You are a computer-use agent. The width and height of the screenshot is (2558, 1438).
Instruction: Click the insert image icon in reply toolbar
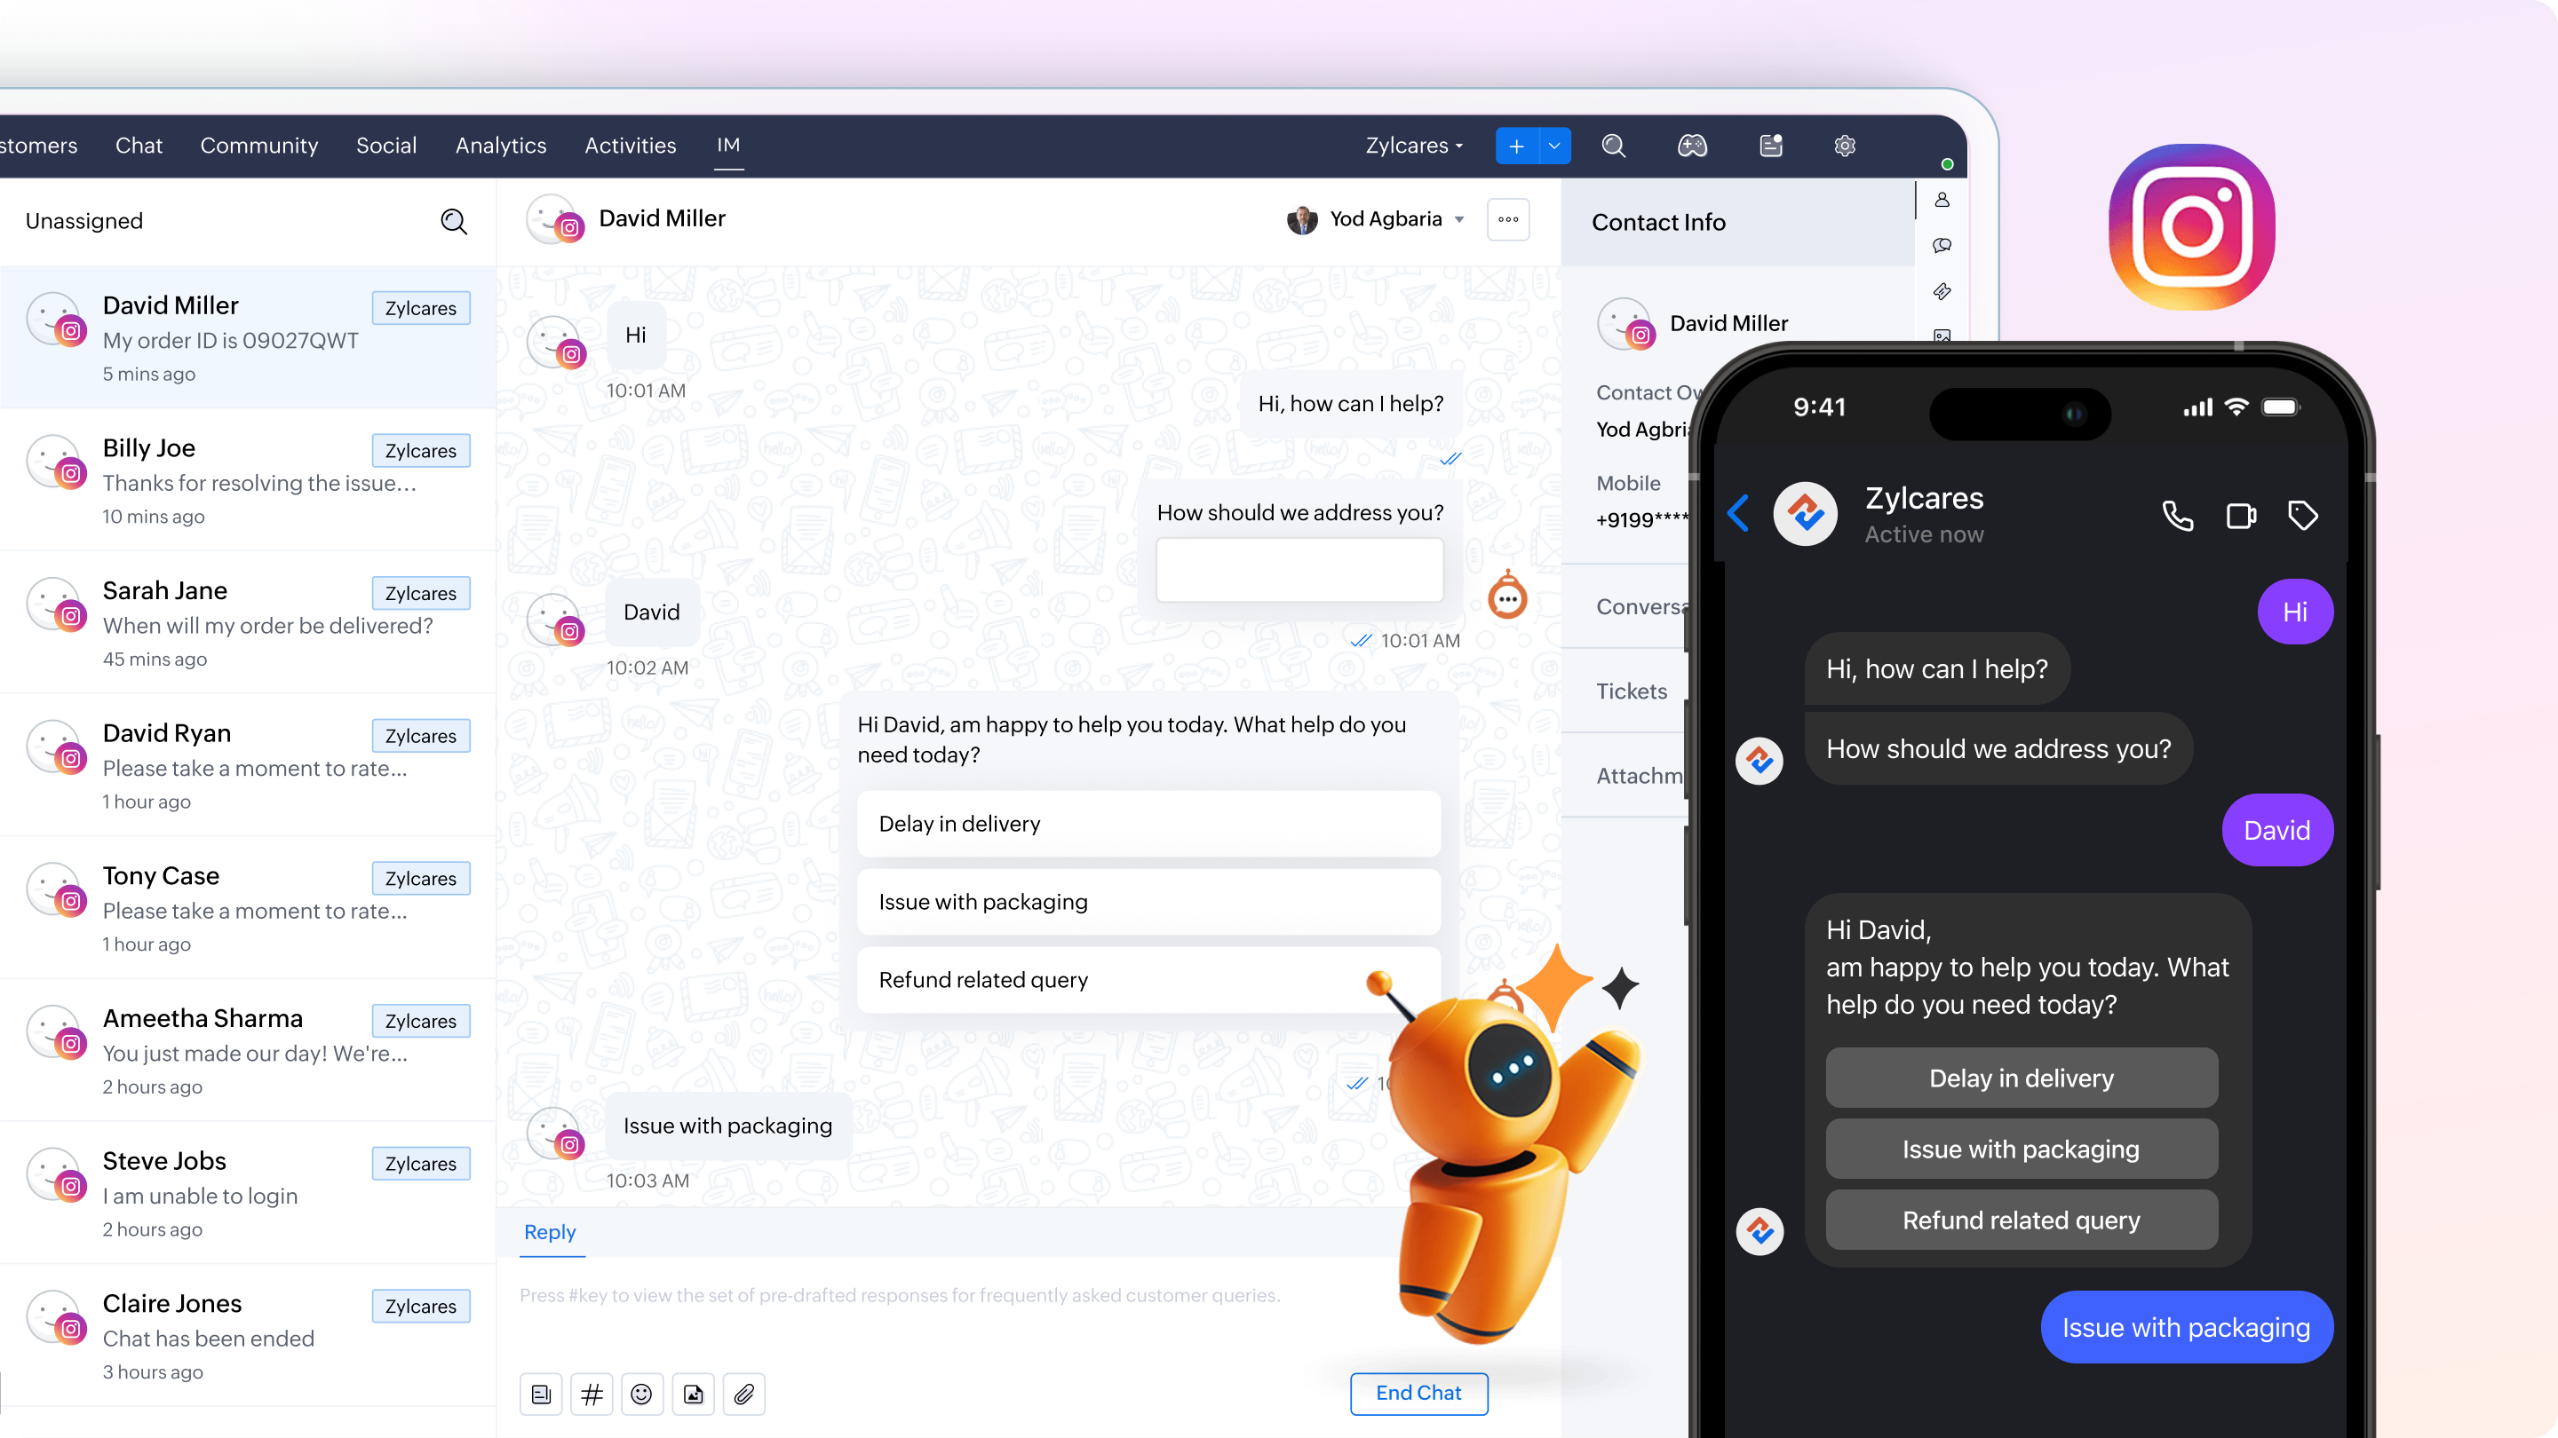point(693,1395)
